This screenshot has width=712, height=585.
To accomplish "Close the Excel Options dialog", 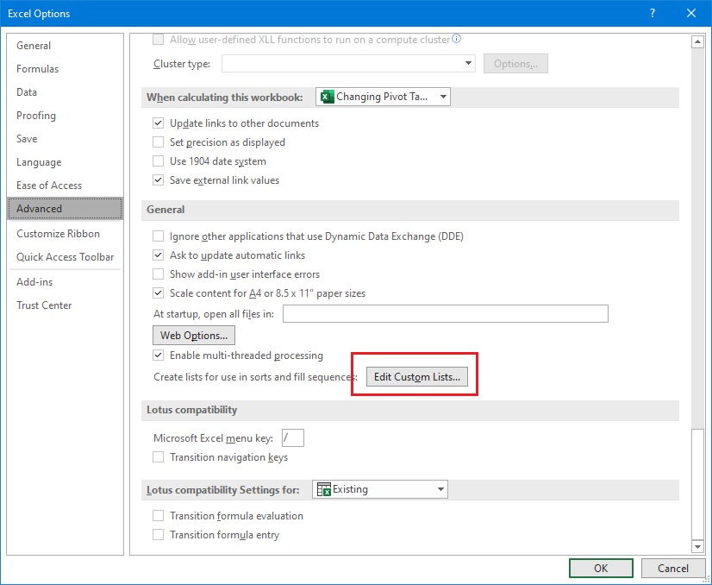I will 691,13.
